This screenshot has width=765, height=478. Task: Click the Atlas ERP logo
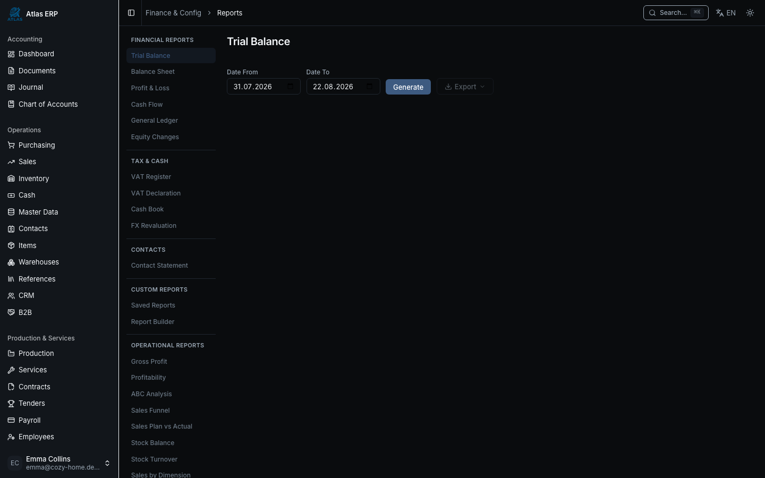tap(15, 14)
